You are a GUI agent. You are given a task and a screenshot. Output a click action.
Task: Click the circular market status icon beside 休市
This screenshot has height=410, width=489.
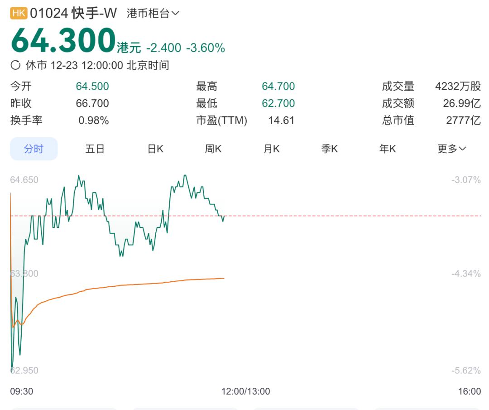click(15, 65)
